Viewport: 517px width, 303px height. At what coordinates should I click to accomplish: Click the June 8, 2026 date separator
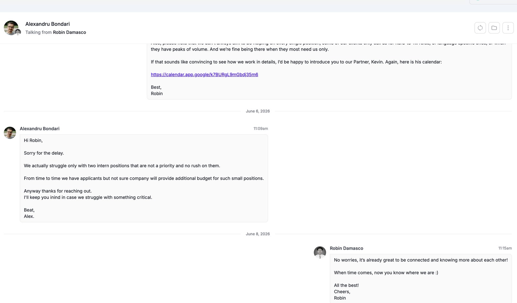[258, 234]
